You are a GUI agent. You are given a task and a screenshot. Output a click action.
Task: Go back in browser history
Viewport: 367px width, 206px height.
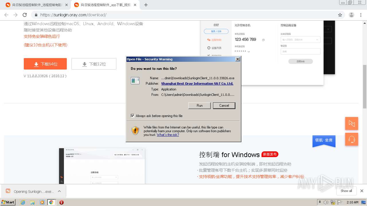tap(6, 15)
